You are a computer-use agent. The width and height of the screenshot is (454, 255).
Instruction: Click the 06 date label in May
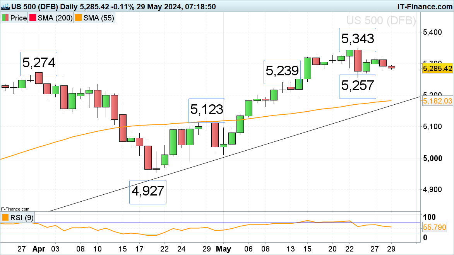click(248, 249)
